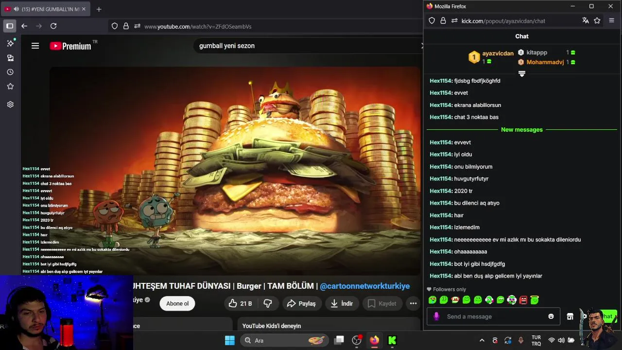Click Hex1154 on the '2020 tr' message
The width and height of the screenshot is (622, 350).
tap(441, 191)
